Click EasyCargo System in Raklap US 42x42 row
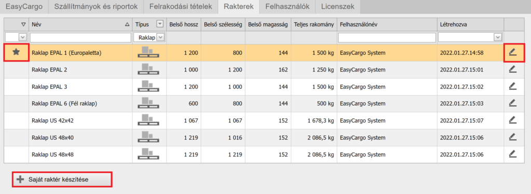 (362, 121)
